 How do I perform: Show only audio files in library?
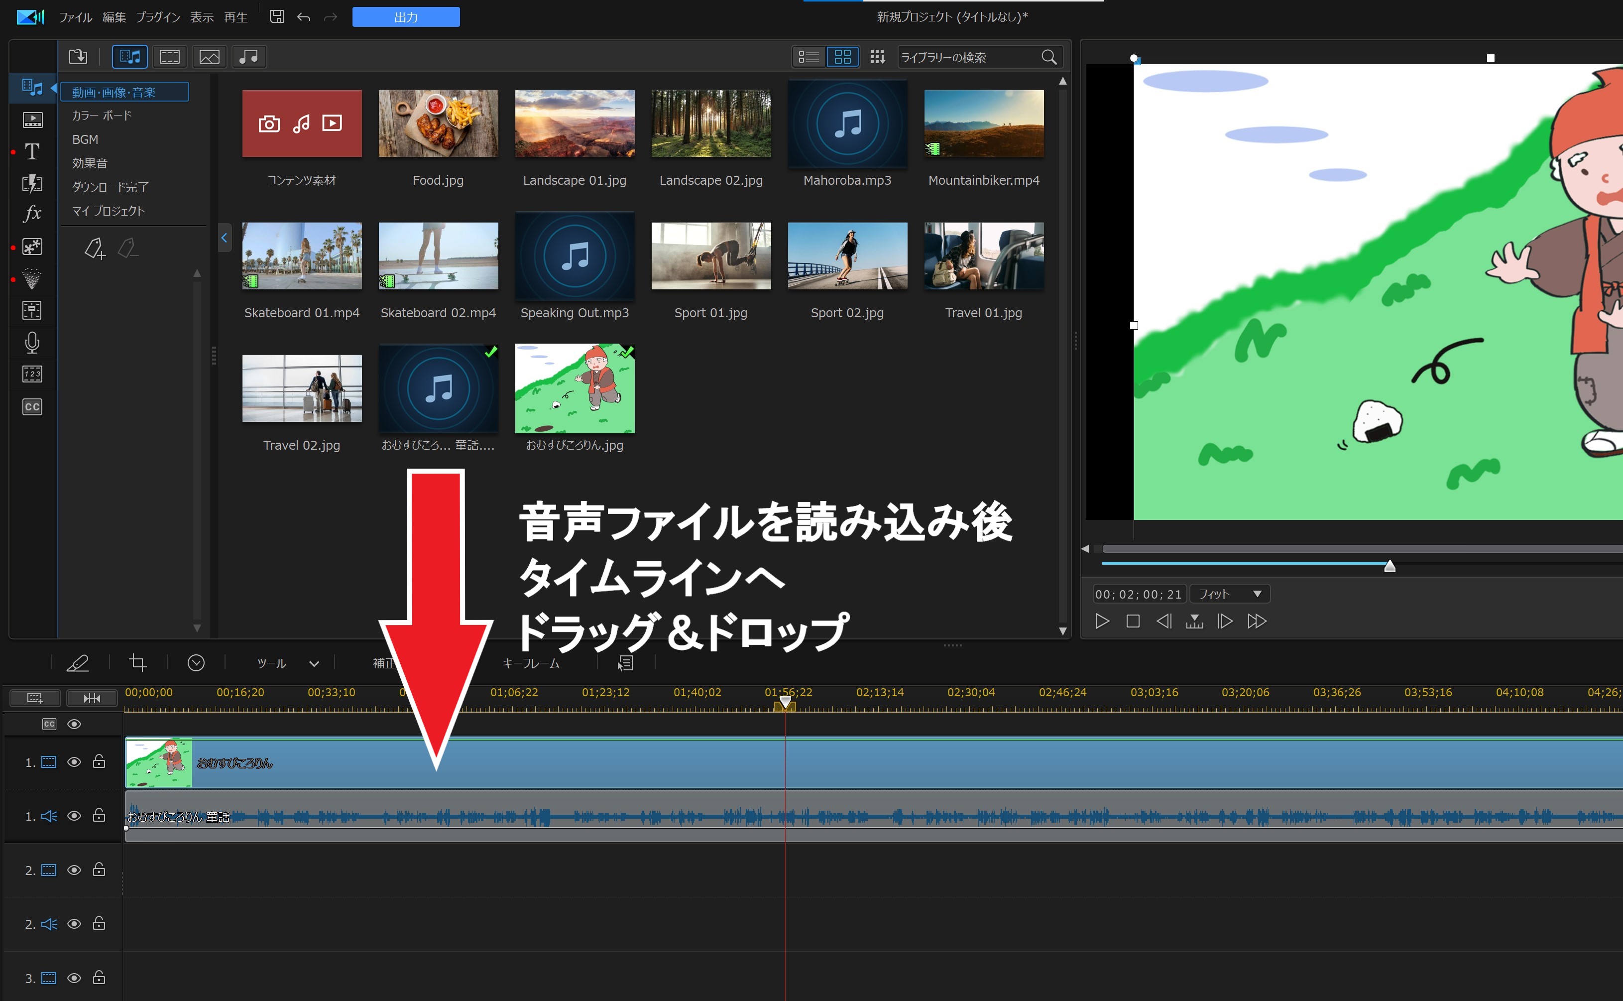point(249,57)
